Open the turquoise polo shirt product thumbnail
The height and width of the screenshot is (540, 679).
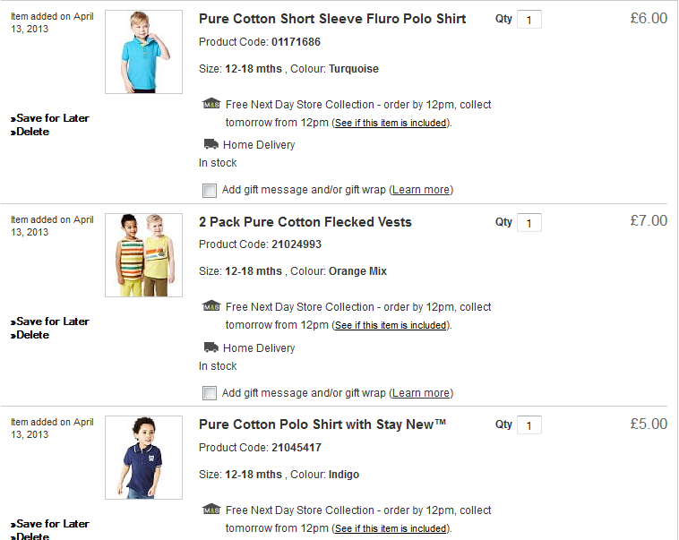tap(143, 52)
